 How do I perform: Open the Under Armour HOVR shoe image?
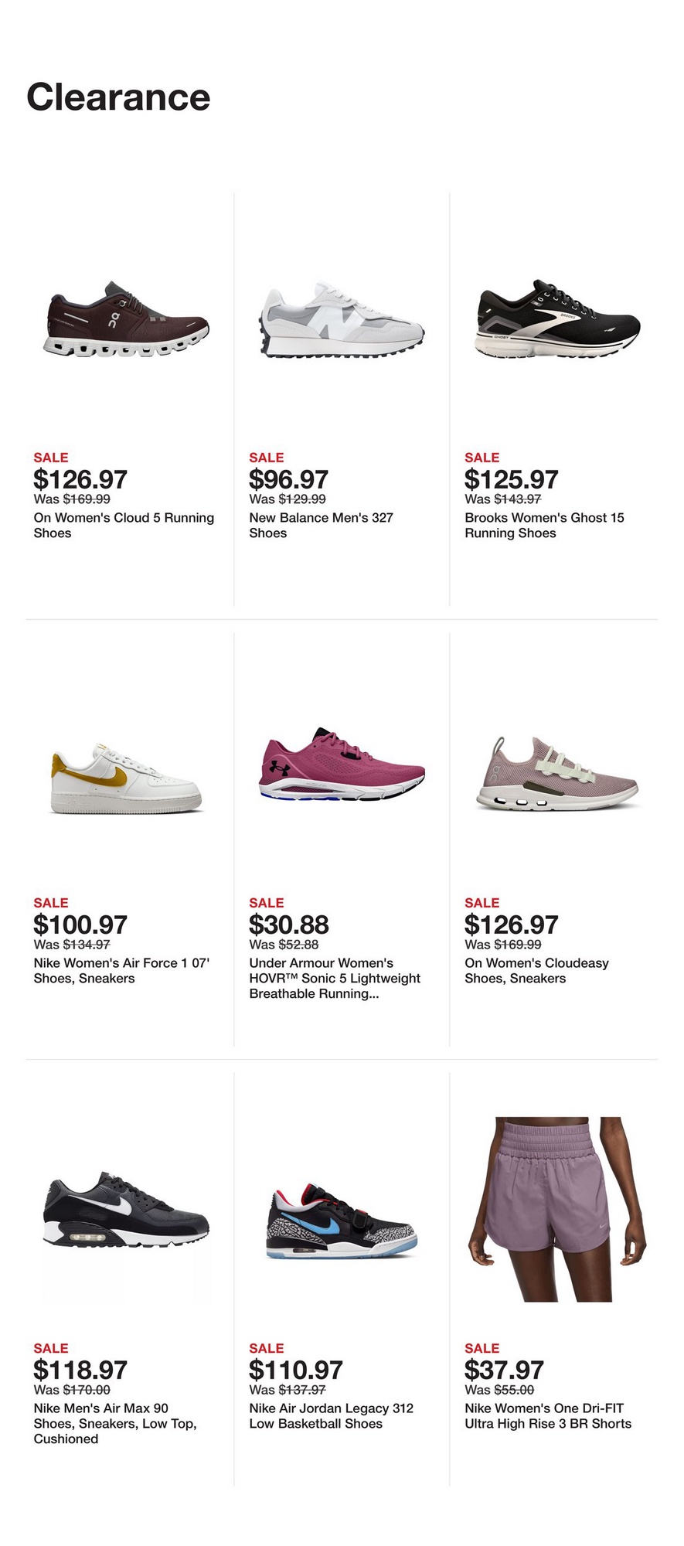(341, 765)
